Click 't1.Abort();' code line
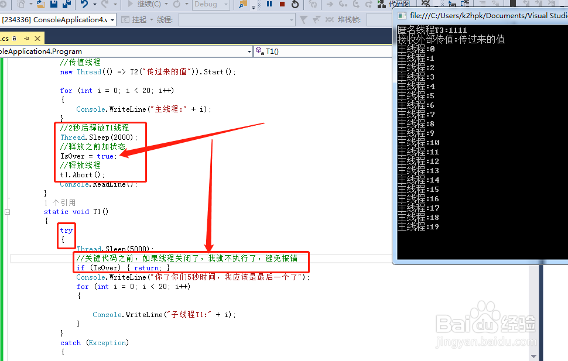The image size is (568, 361). click(82, 175)
